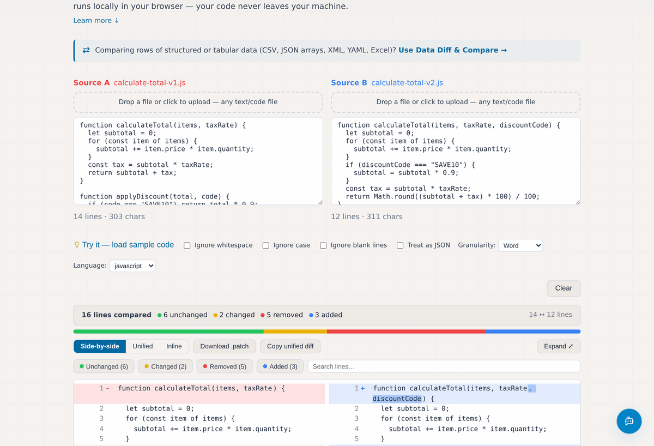Click Download .patch button
The height and width of the screenshot is (446, 654).
point(225,346)
